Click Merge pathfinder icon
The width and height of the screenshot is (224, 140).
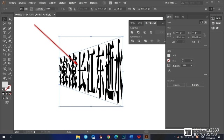point(146,41)
